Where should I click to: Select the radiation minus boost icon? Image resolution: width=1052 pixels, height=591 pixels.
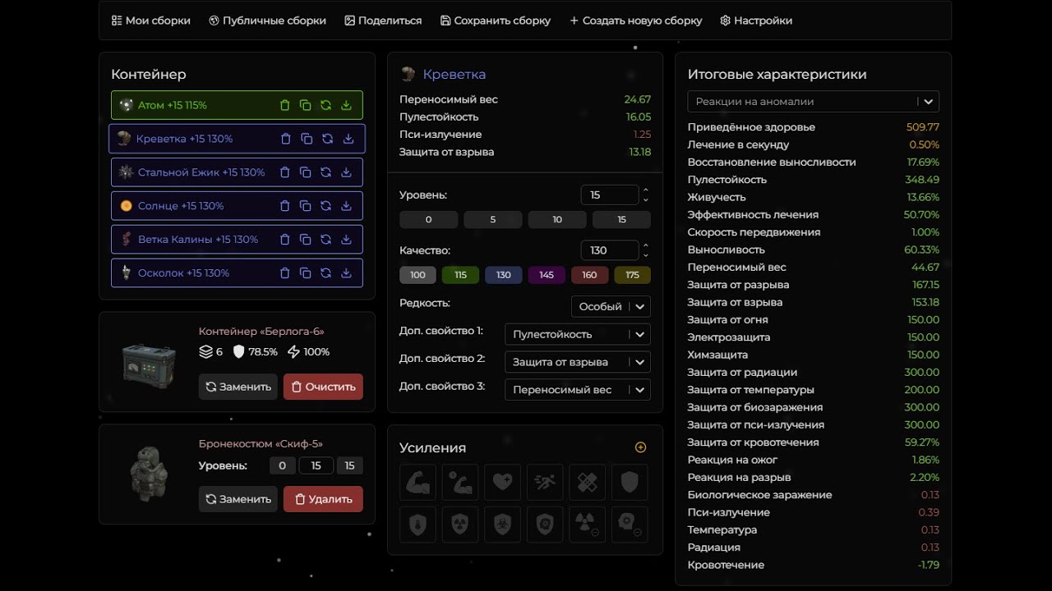[588, 525]
